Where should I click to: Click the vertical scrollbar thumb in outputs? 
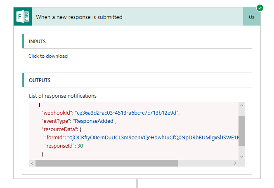(242, 131)
